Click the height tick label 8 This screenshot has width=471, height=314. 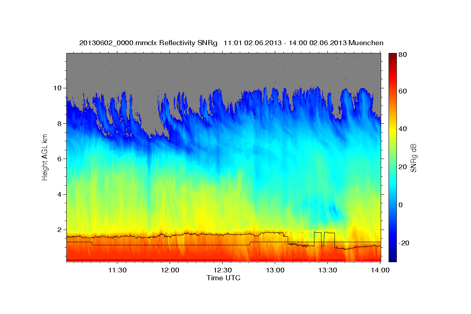[60, 123]
